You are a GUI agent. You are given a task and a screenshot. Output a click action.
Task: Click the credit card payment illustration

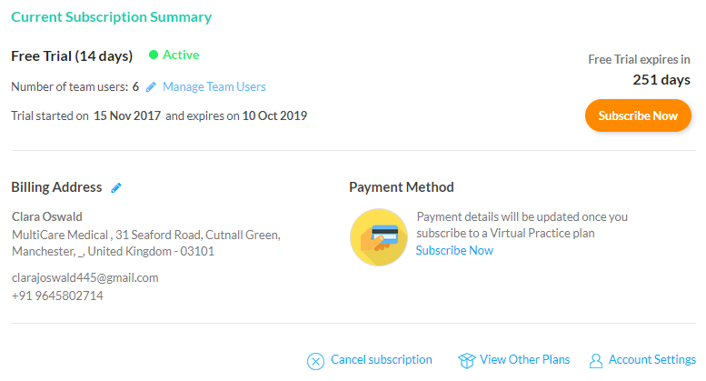pyautogui.click(x=379, y=237)
